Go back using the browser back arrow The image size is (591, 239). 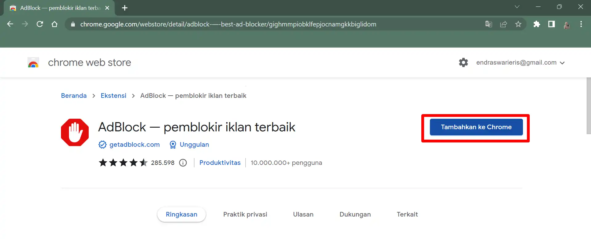pos(10,24)
